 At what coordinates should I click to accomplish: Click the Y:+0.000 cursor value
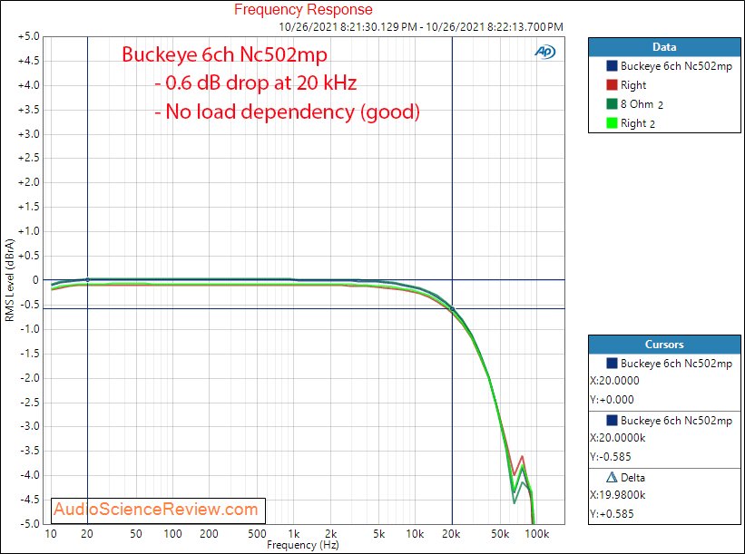612,400
